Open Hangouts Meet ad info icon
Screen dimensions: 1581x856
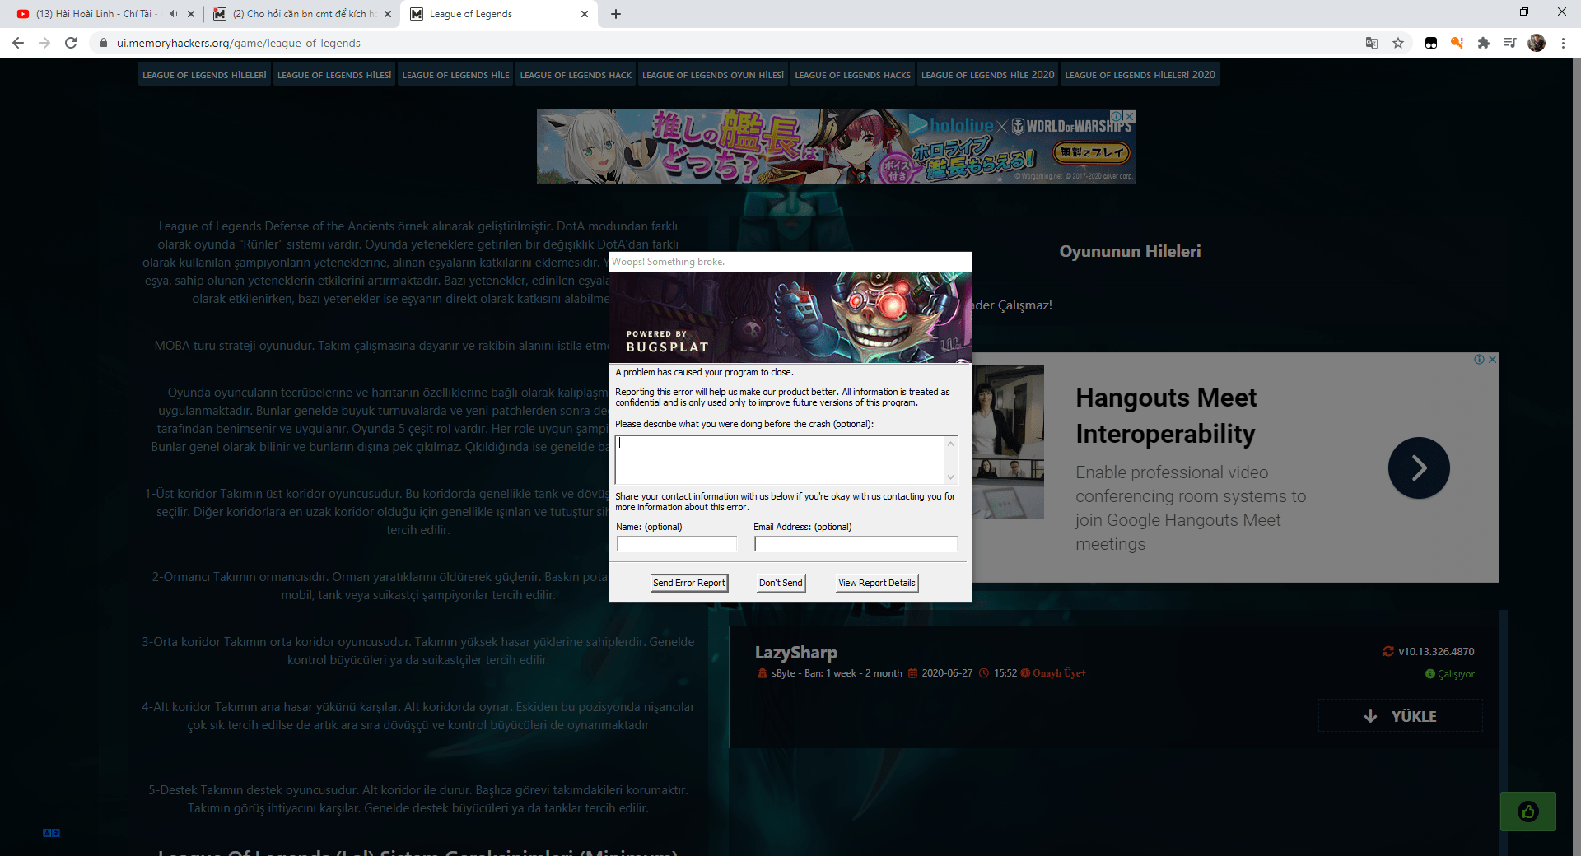click(1480, 359)
